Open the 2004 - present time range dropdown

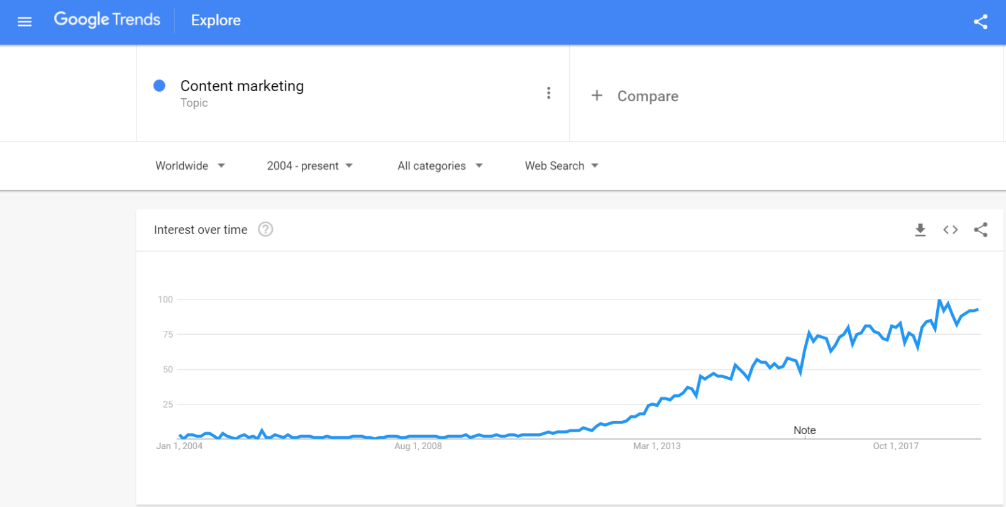pos(309,165)
